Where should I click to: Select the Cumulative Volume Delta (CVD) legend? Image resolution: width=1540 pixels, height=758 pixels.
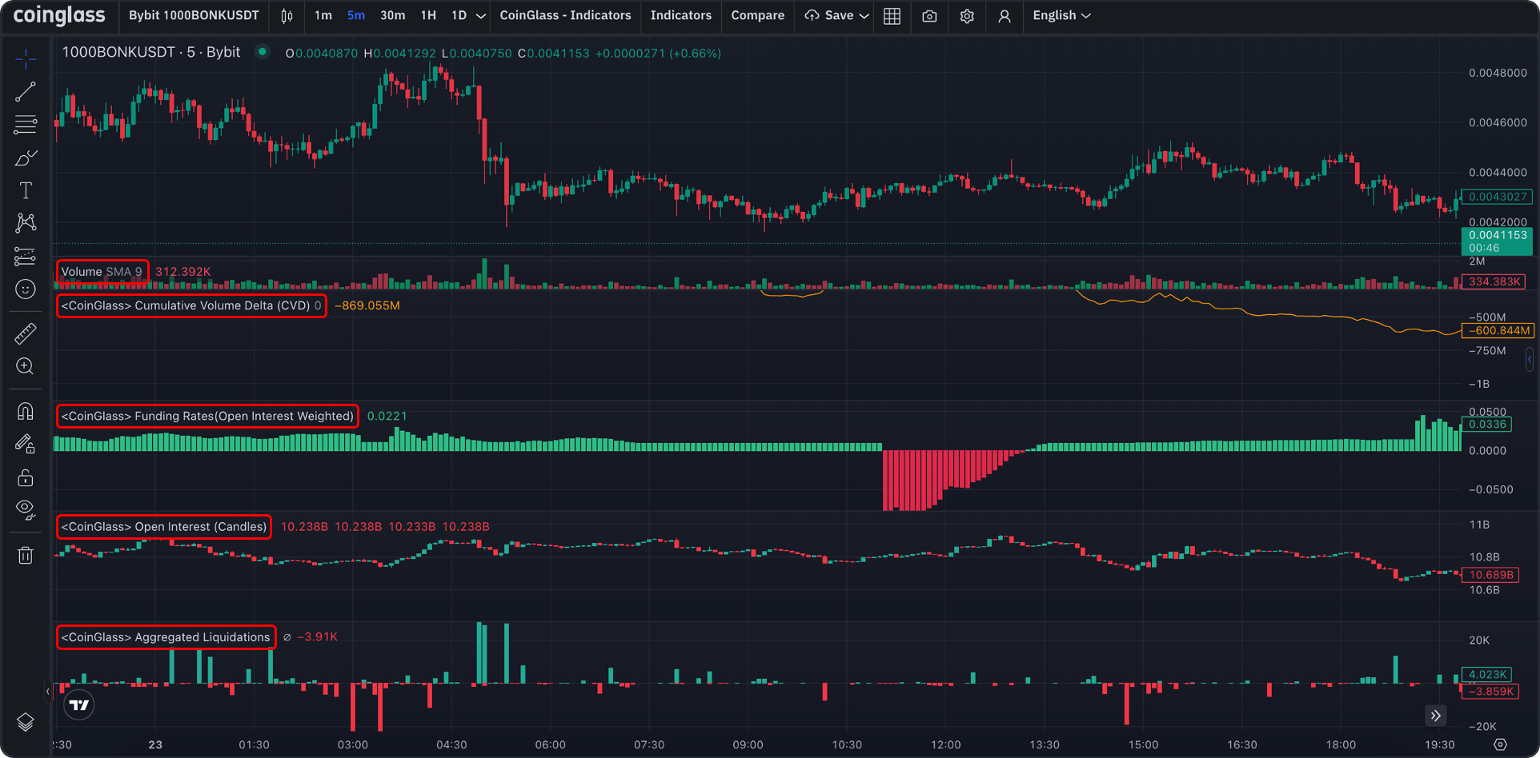[191, 305]
